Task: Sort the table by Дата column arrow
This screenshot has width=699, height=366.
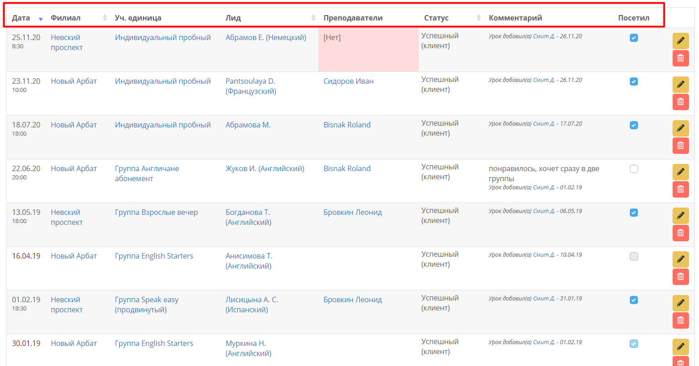Action: point(41,19)
